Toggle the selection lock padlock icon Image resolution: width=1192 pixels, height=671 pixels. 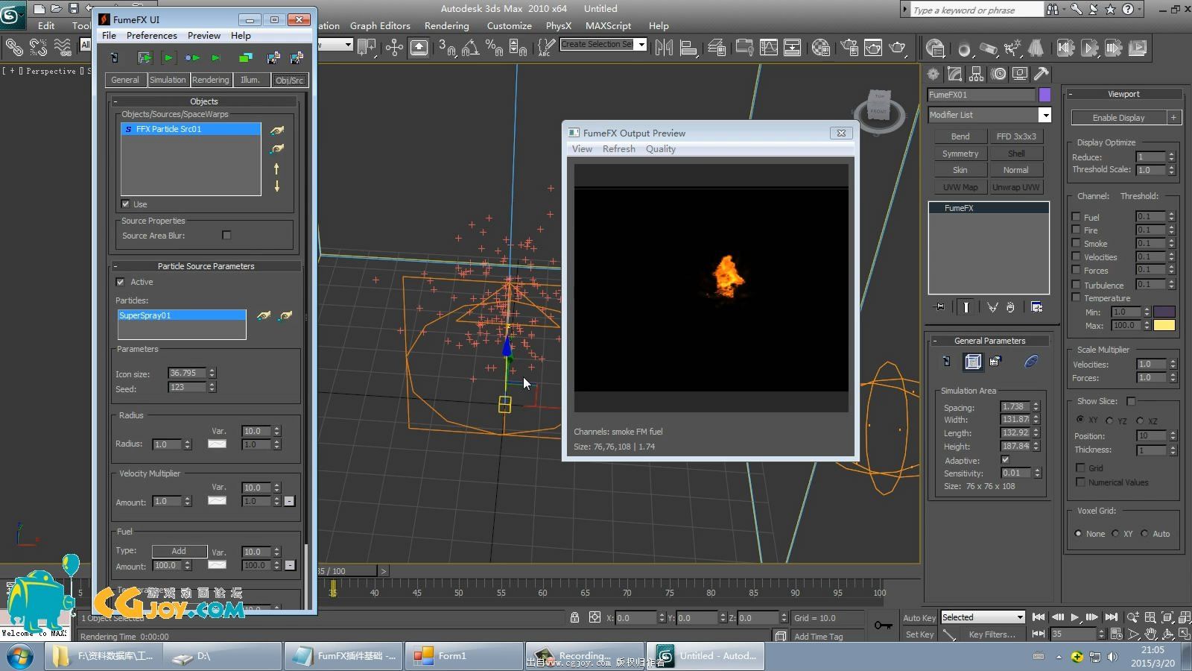(574, 617)
